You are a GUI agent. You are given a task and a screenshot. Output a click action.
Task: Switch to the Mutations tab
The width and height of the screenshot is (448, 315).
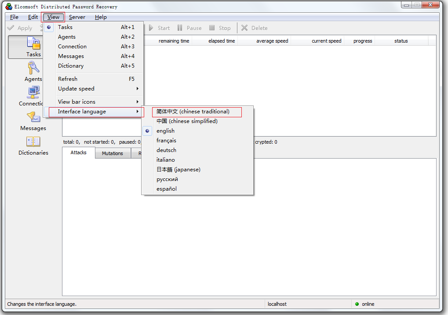pos(113,153)
